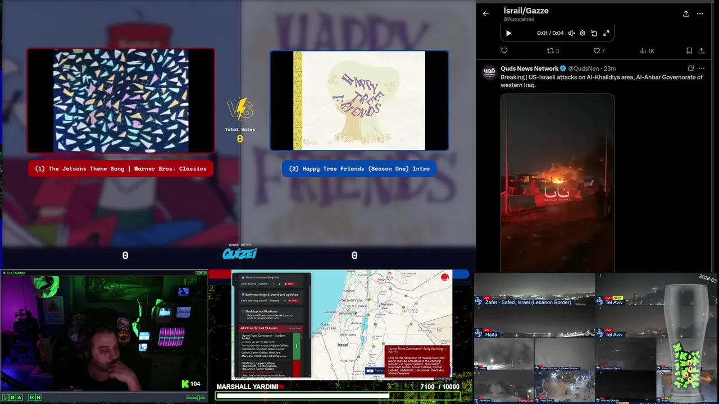Open tweet video settings gear

tap(583, 33)
